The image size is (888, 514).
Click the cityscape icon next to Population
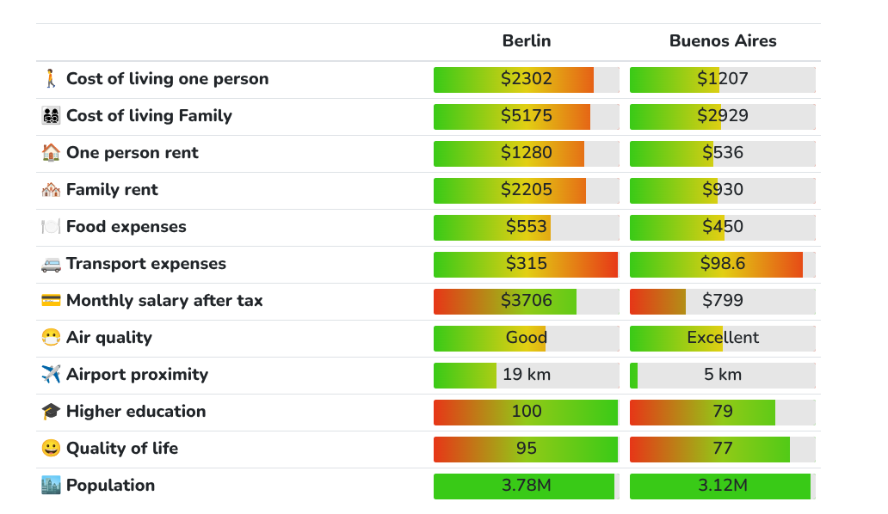pyautogui.click(x=51, y=486)
